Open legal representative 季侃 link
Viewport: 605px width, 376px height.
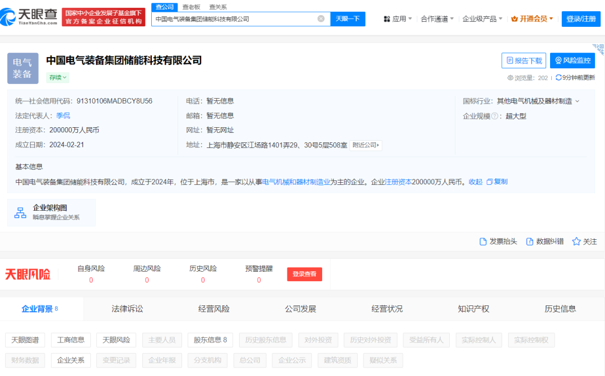pos(63,116)
